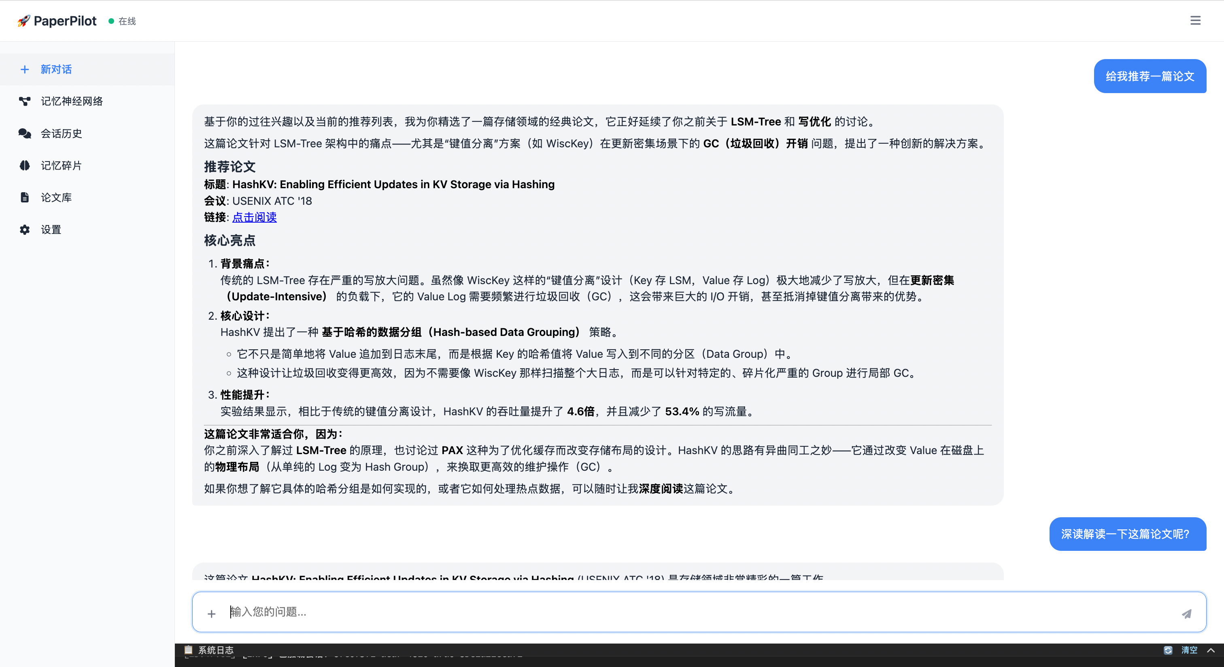Click the 系统日志 label

[216, 650]
